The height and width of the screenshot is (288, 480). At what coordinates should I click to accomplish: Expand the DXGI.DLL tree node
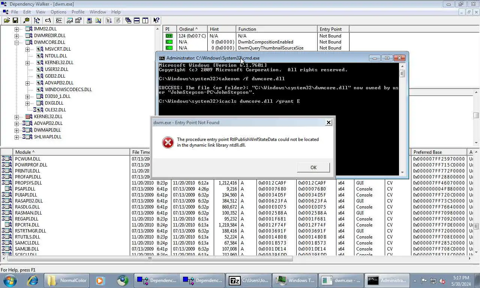point(27,103)
